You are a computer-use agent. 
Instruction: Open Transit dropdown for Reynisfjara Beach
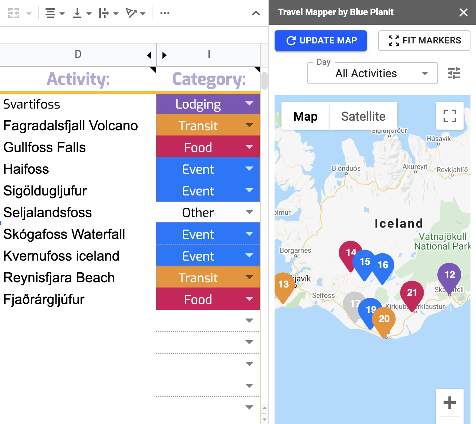coord(249,277)
